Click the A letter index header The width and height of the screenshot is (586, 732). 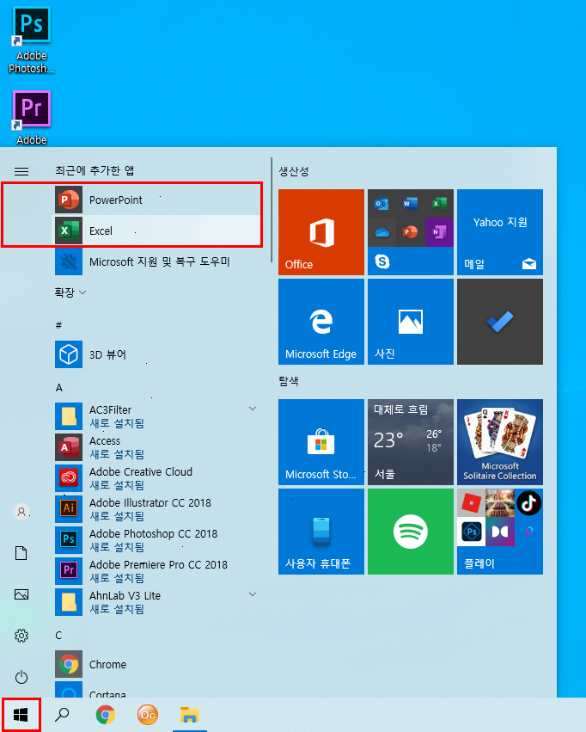pos(59,387)
